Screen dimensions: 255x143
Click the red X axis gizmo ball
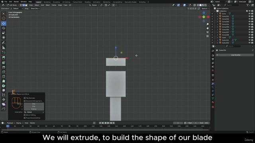point(208,17)
